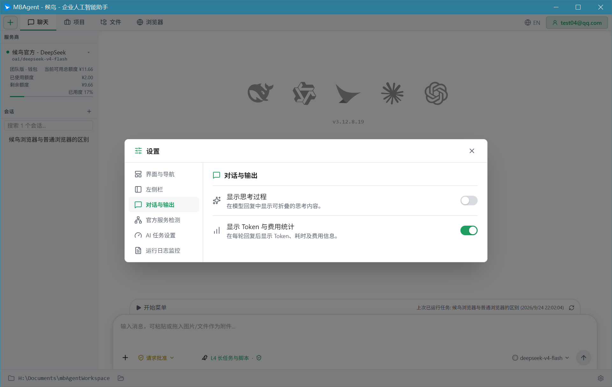The image size is (612, 387).
Task: Disable the 显示 Token 与费用统计 toggle
Action: click(469, 230)
